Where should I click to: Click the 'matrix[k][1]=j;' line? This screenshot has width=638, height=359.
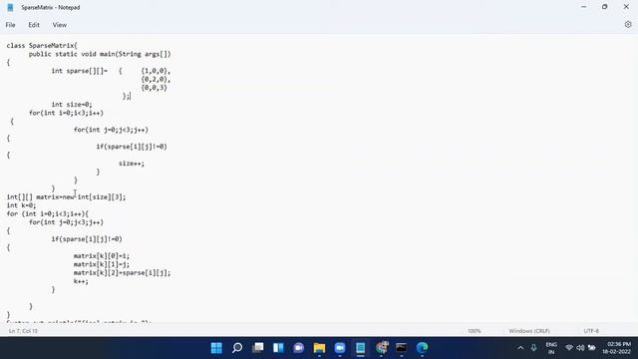click(102, 264)
